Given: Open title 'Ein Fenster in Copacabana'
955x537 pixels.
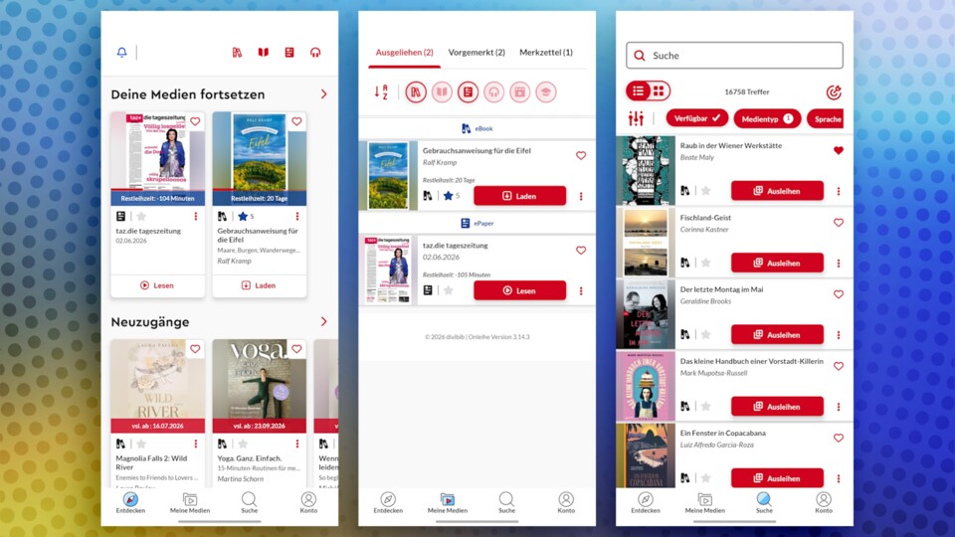Looking at the screenshot, I should pos(723,433).
